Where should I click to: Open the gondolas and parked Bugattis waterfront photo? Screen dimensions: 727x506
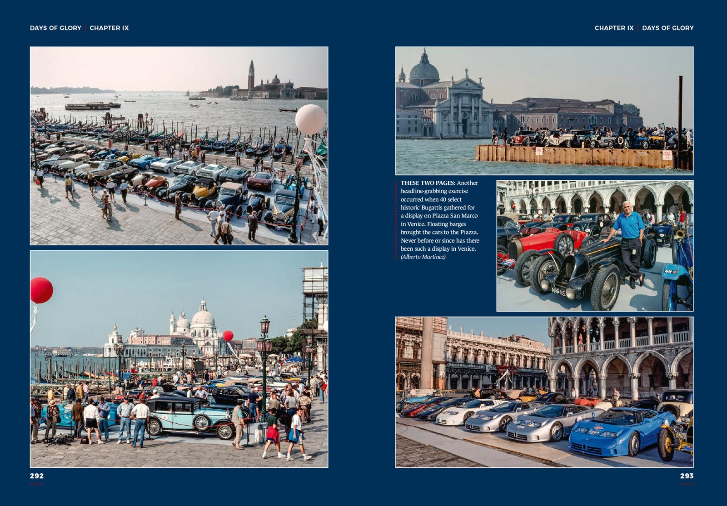point(179,146)
